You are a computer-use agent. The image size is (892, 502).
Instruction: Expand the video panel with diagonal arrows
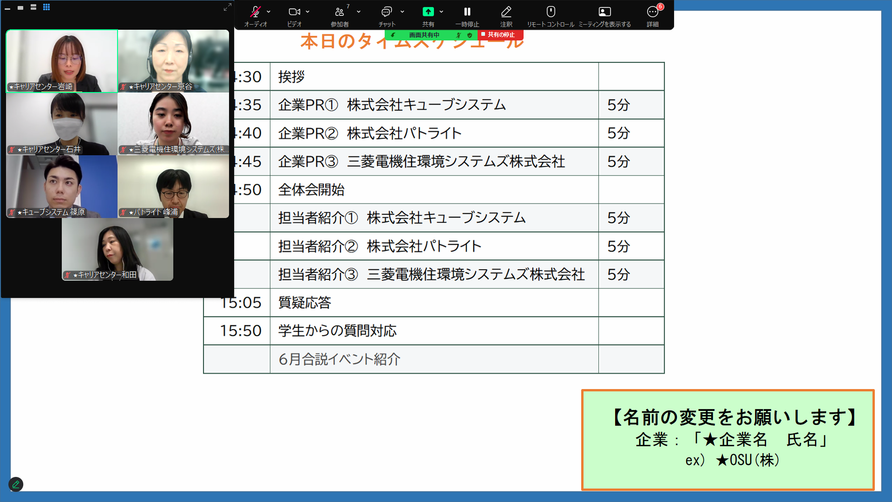point(228,7)
